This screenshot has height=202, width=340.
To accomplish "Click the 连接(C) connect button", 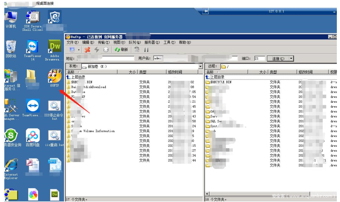I will 278,59.
